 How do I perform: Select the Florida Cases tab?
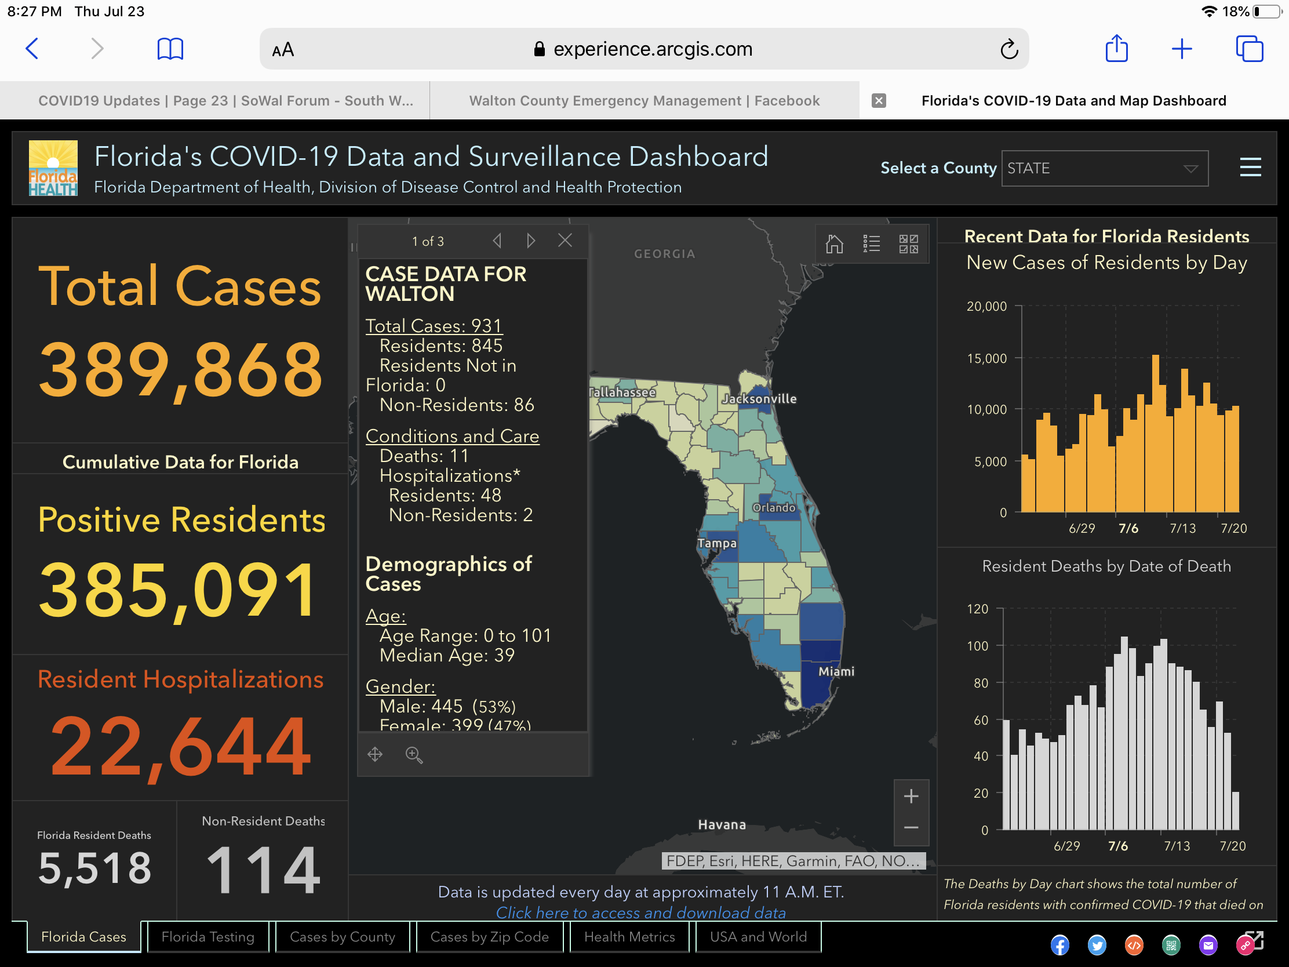point(84,937)
